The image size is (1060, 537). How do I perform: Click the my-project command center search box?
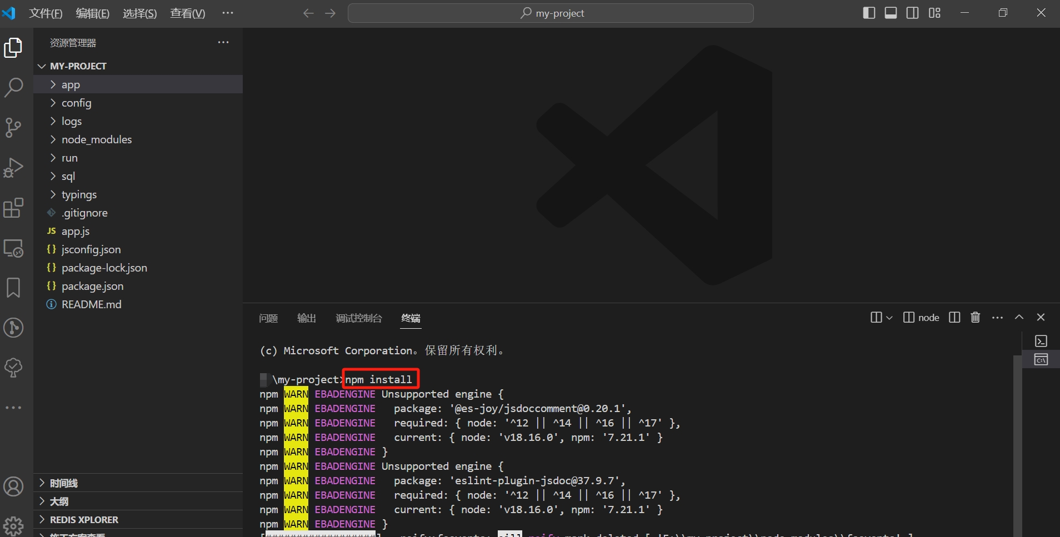[550, 13]
